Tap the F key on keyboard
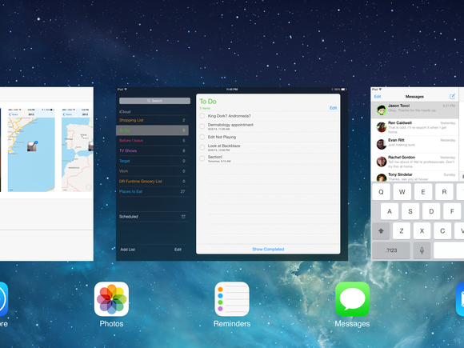Viewport: 464px width, 348px height. (x=452, y=211)
